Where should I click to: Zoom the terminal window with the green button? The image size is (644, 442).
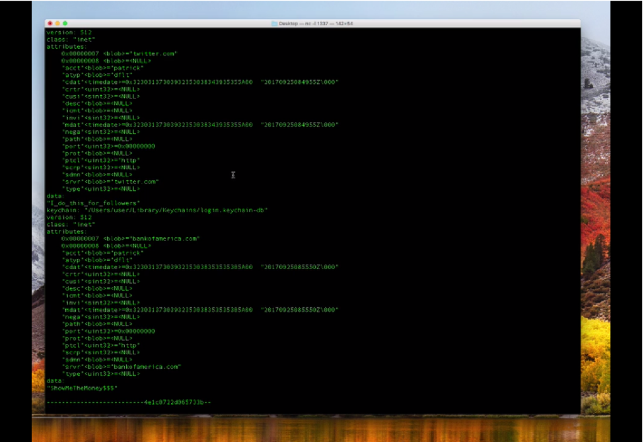click(x=65, y=23)
